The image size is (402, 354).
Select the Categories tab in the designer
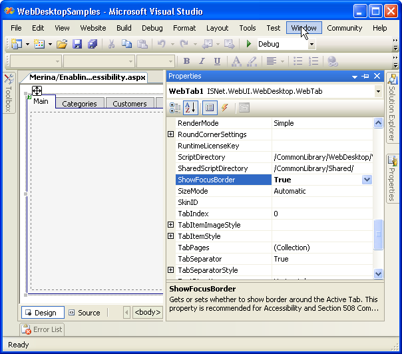click(x=79, y=104)
